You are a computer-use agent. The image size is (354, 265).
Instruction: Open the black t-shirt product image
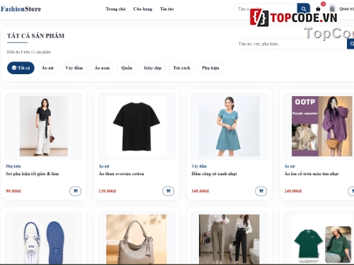[137, 126]
